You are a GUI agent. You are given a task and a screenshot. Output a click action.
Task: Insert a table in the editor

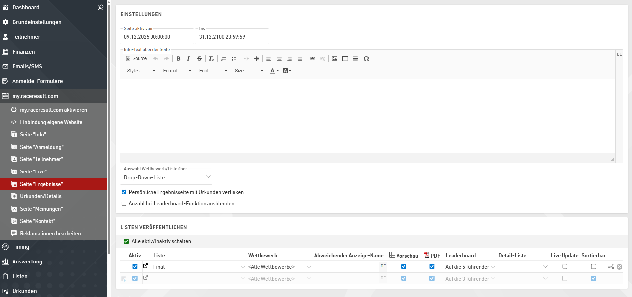(x=345, y=58)
